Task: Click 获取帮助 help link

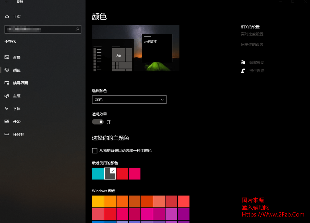Action: point(257,62)
